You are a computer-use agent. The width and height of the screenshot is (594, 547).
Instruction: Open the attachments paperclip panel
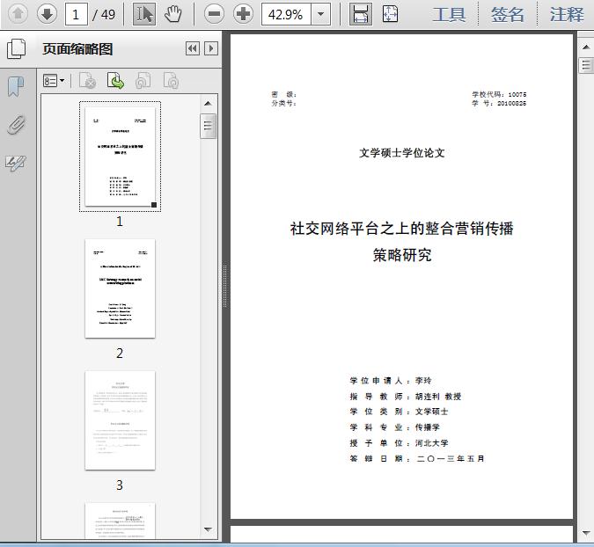point(17,125)
